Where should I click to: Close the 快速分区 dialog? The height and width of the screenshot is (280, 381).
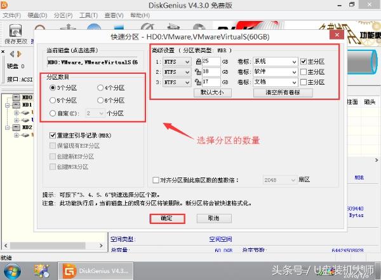point(337,35)
